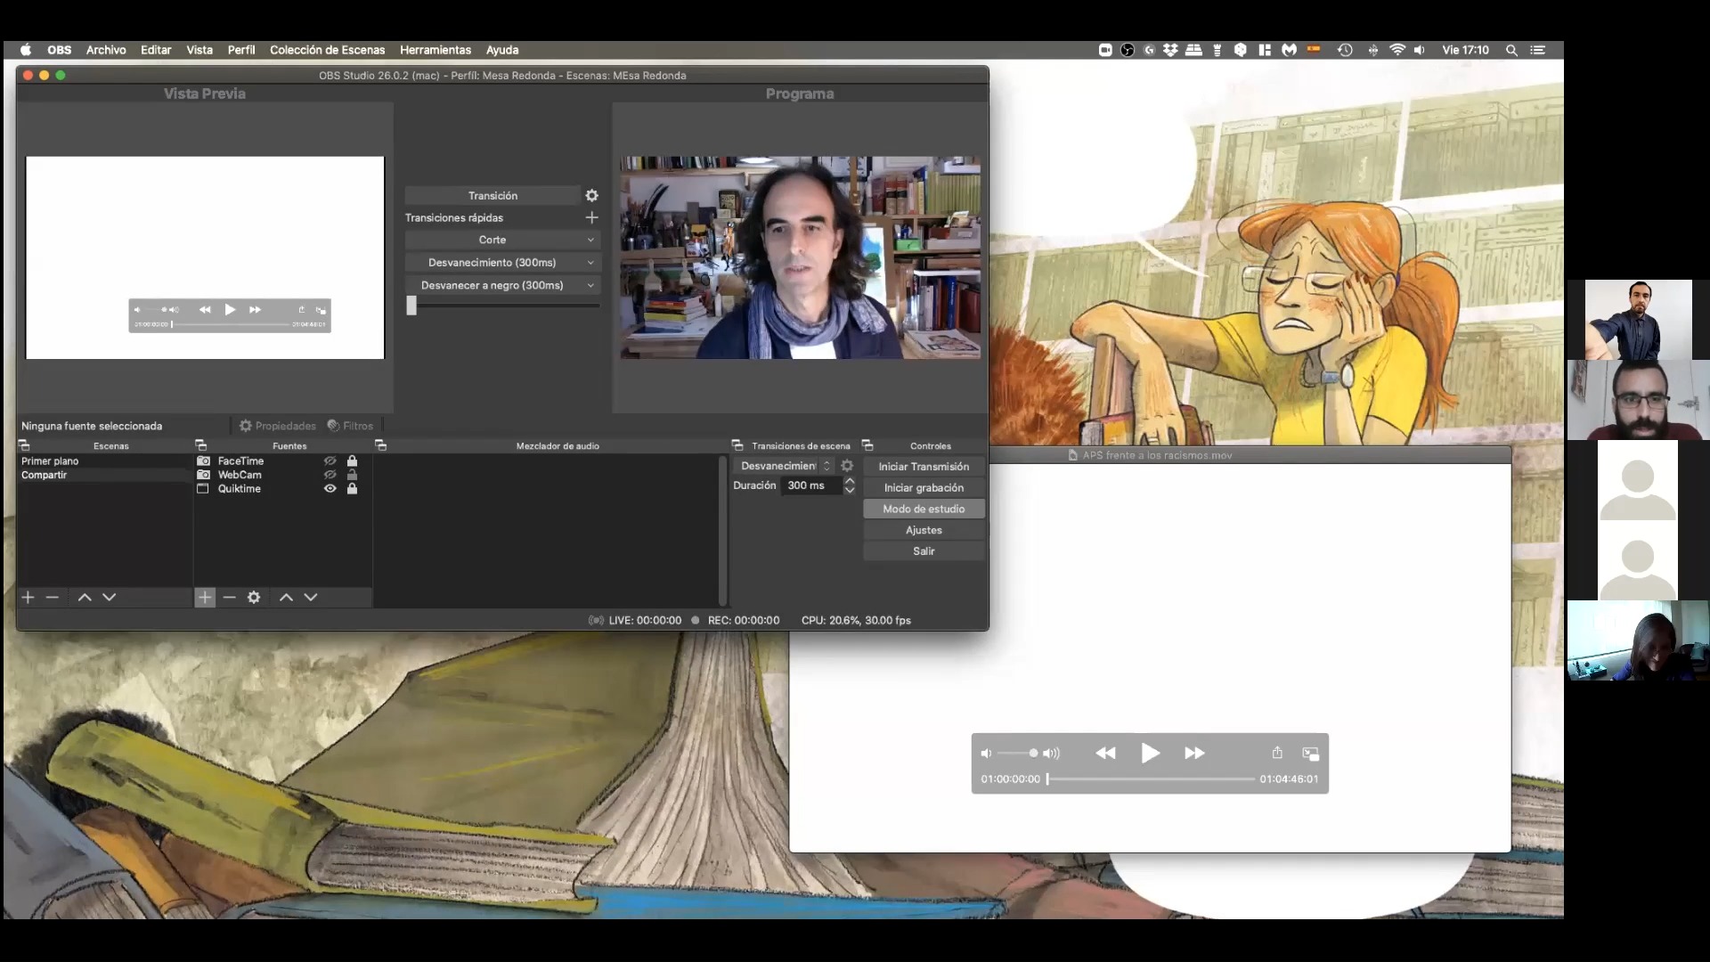
Task: Open source properties gear in Fuentes toolbar
Action: pyautogui.click(x=254, y=597)
